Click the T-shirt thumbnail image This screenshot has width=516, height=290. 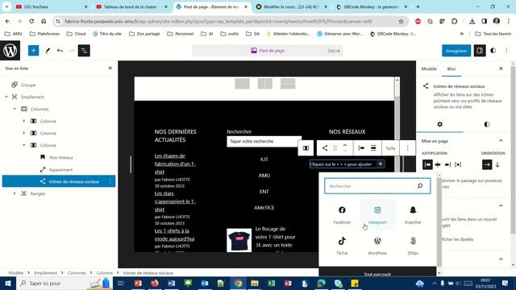pos(239,241)
